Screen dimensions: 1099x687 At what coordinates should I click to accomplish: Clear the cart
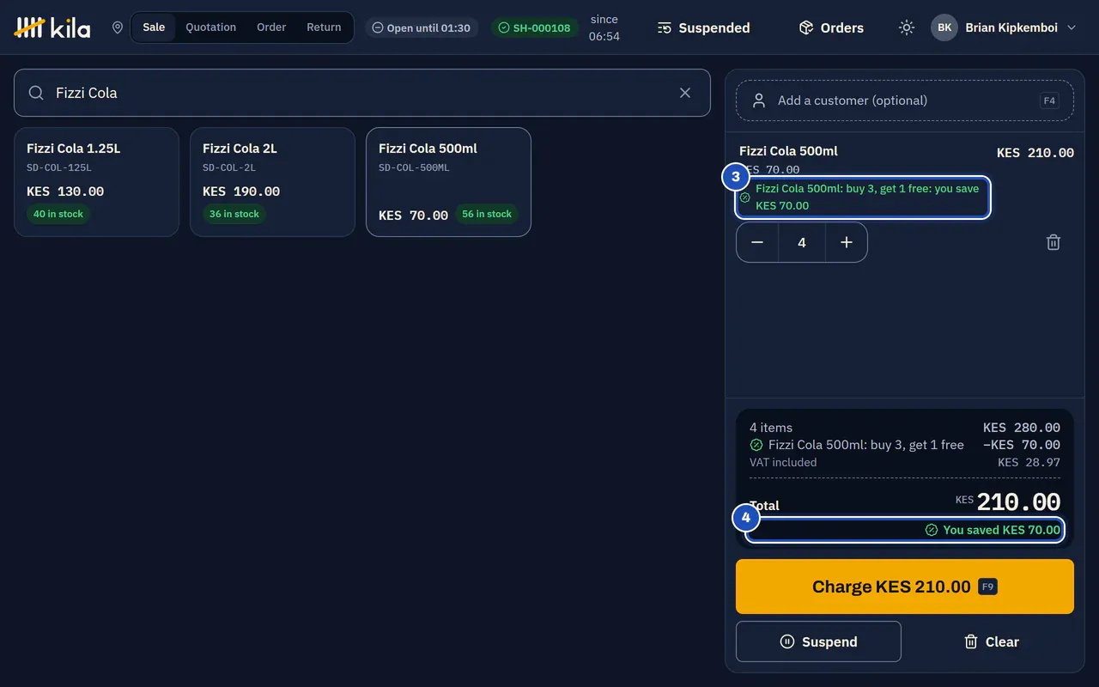[x=991, y=641]
